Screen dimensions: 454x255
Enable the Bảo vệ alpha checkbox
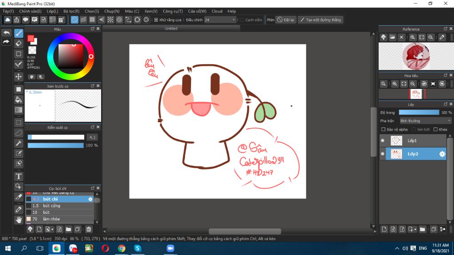pyautogui.click(x=384, y=130)
